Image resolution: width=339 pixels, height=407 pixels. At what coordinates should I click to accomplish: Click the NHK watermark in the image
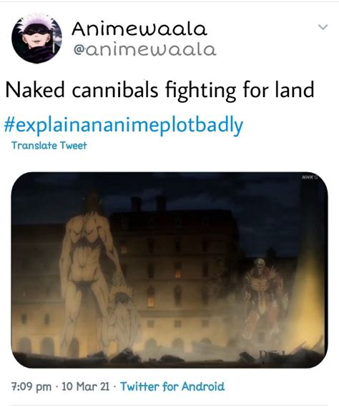click(x=308, y=178)
